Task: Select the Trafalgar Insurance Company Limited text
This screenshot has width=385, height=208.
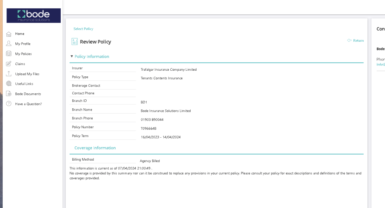Action: [x=169, y=70]
